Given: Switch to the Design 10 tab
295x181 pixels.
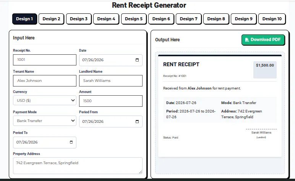Looking at the screenshot, I should point(272,19).
